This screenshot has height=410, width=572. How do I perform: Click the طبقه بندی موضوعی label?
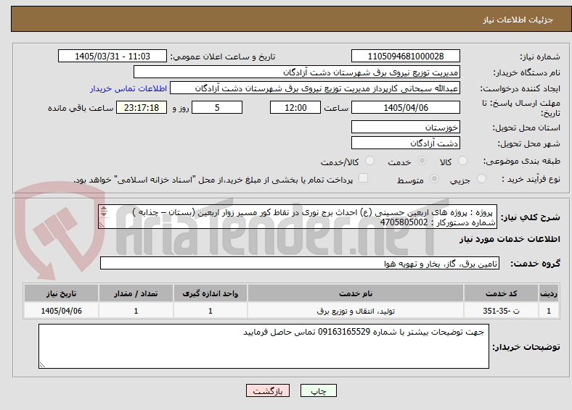pos(522,161)
